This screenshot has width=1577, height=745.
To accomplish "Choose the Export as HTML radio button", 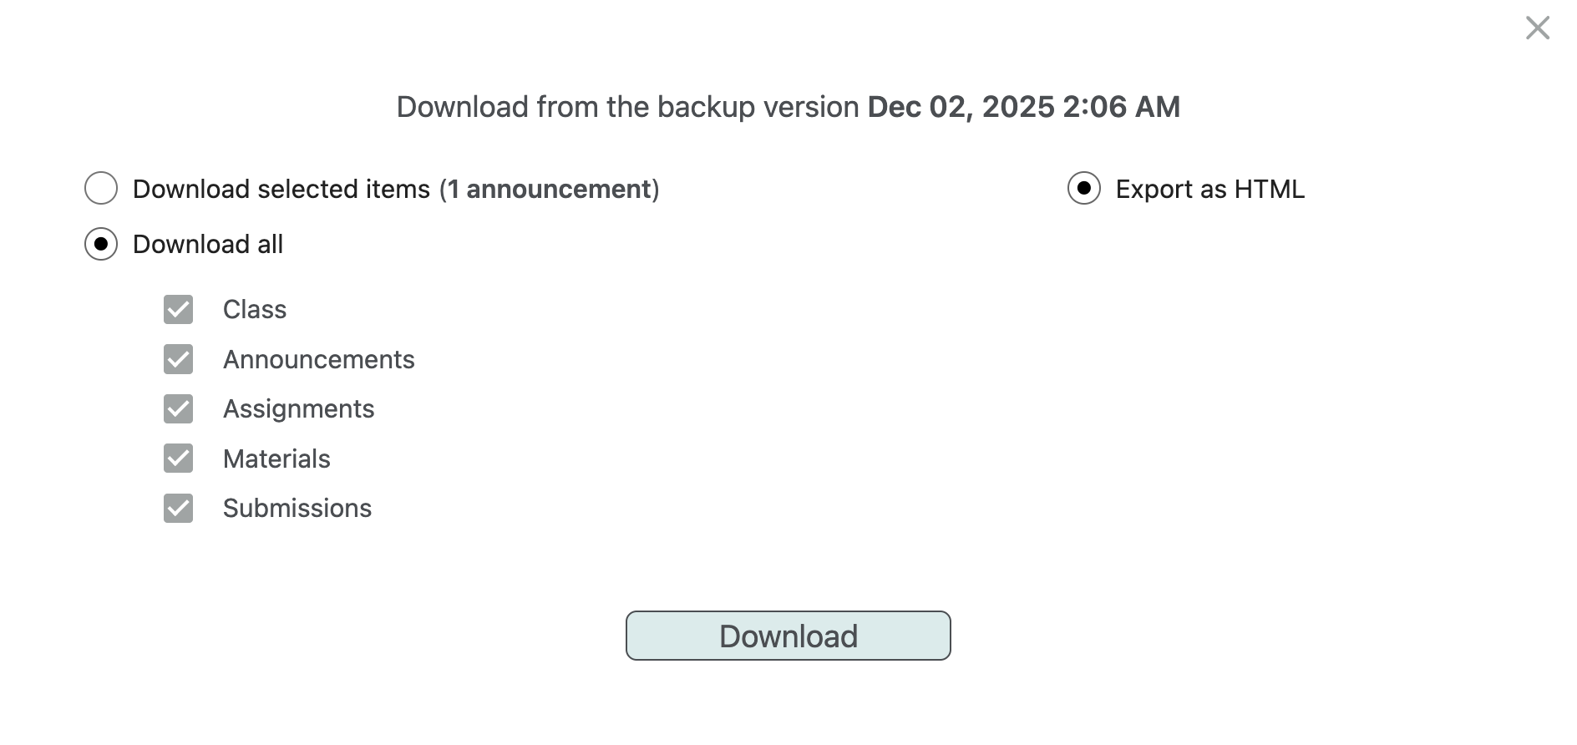I will click(x=1083, y=189).
